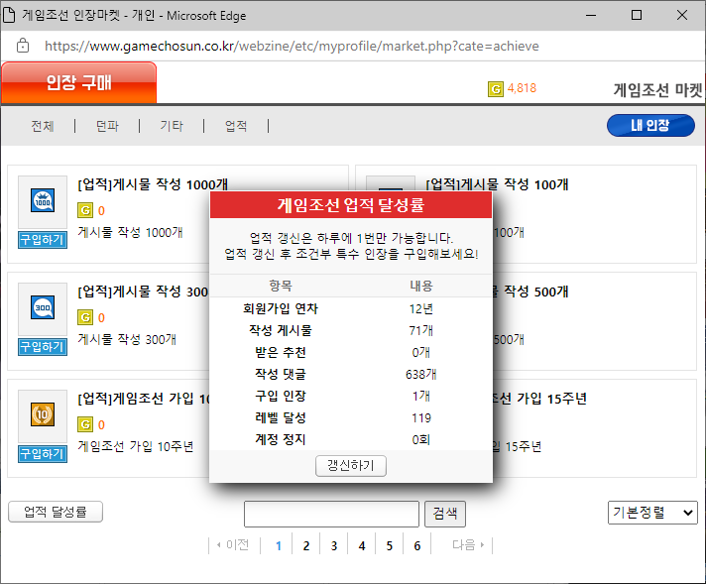Click the 작성 500개 item title

click(x=531, y=292)
